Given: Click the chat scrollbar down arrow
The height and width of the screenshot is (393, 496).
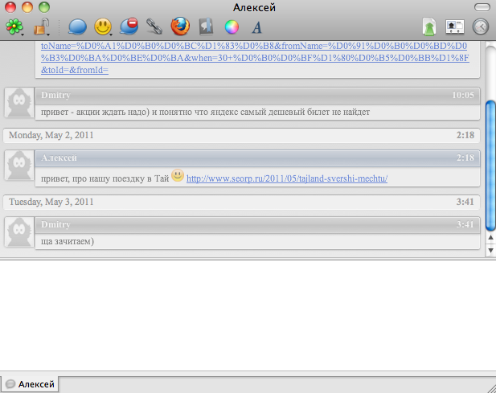Looking at the screenshot, I should click(x=490, y=252).
